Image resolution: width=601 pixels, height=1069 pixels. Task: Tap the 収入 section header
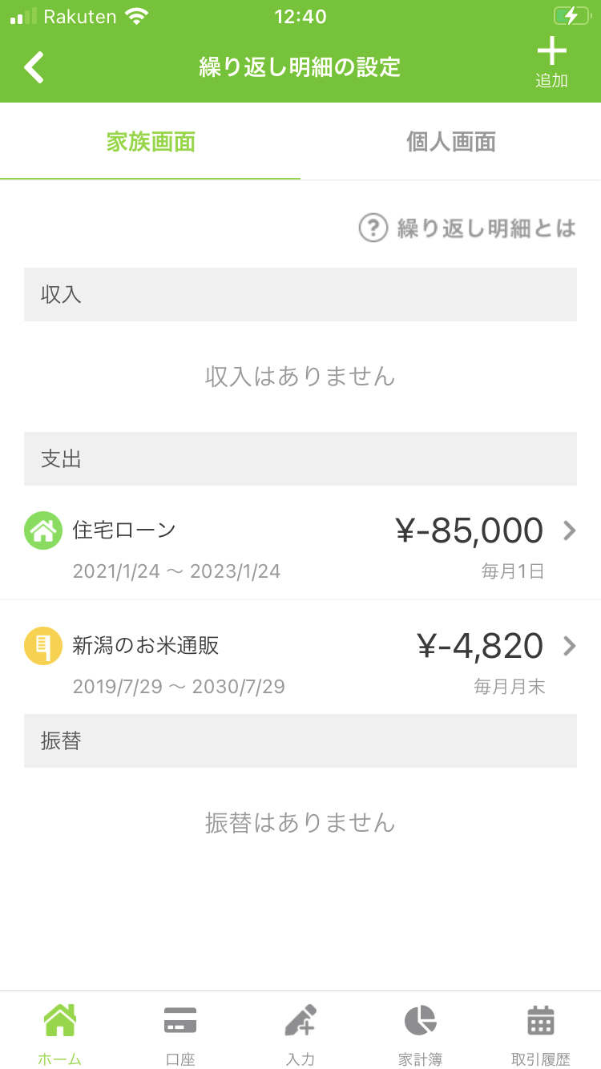(x=300, y=294)
